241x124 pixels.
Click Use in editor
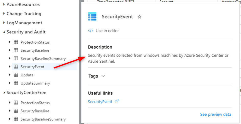(107, 31)
